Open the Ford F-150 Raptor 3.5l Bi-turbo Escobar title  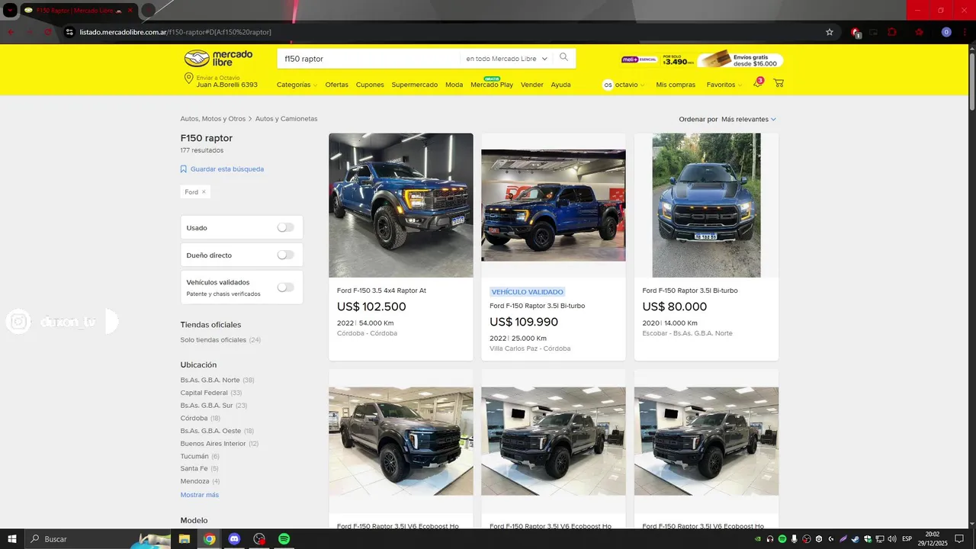pos(690,291)
